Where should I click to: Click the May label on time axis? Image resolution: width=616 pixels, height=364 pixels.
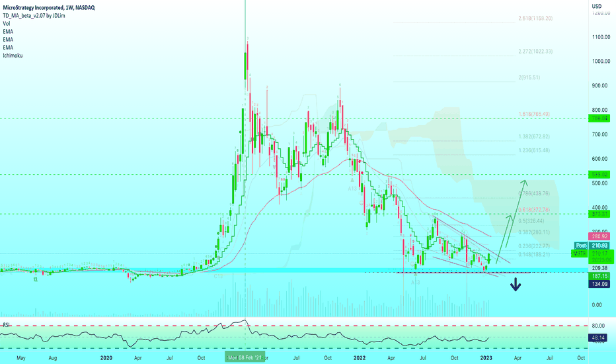21,357
